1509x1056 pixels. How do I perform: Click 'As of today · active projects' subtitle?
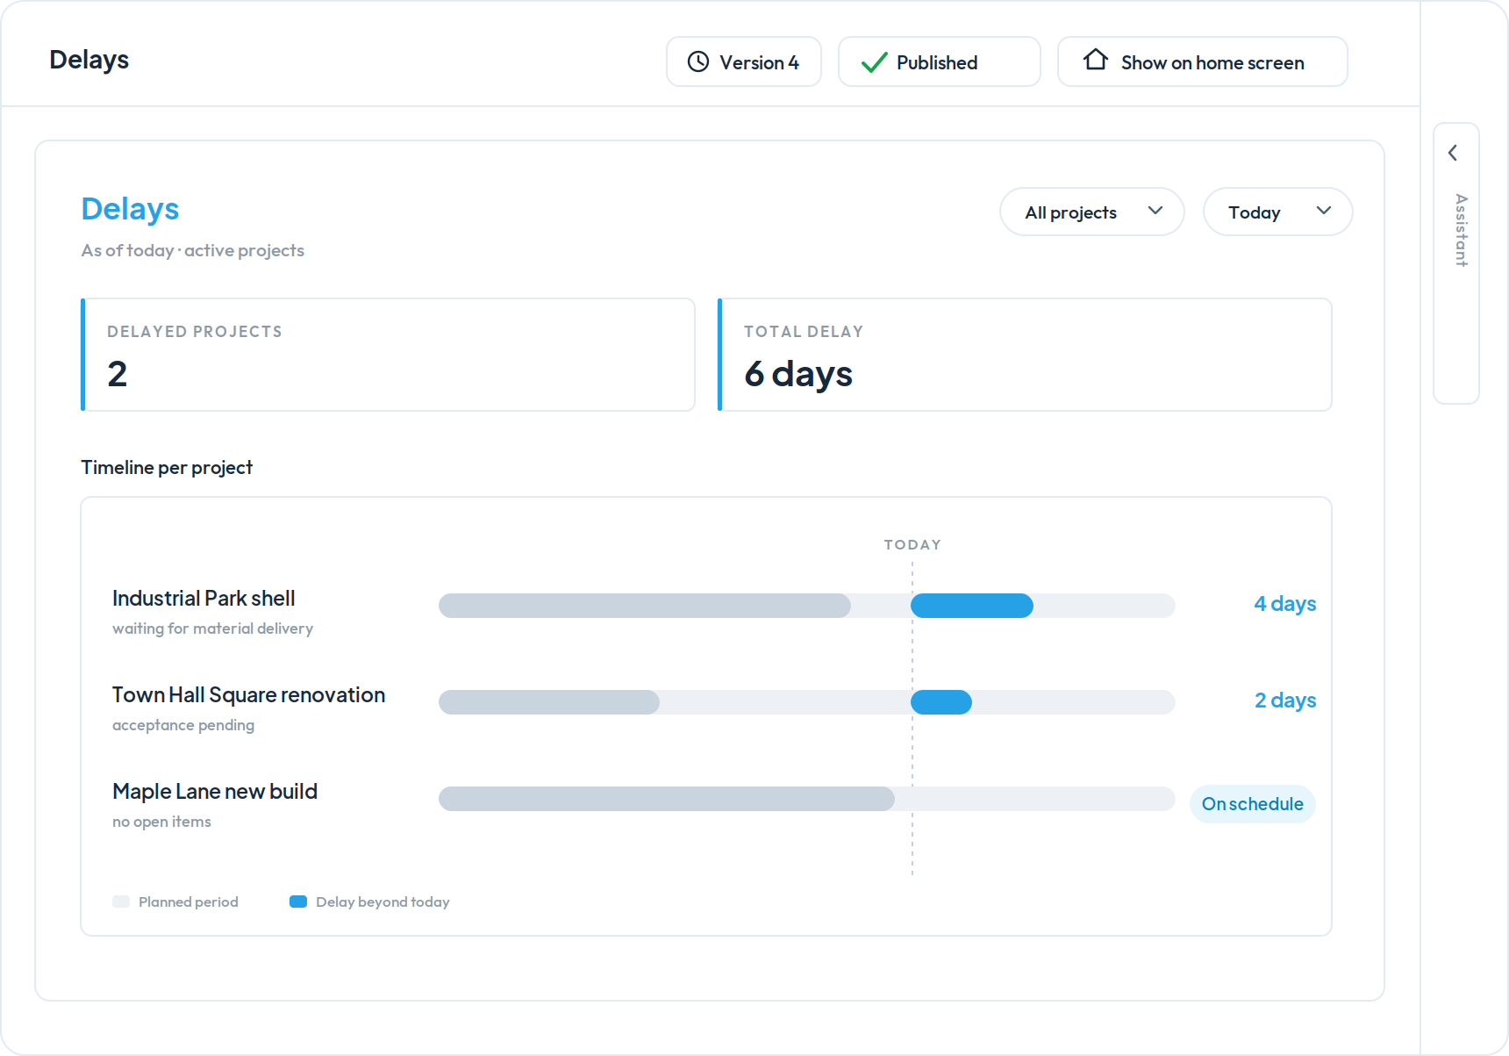193,251
